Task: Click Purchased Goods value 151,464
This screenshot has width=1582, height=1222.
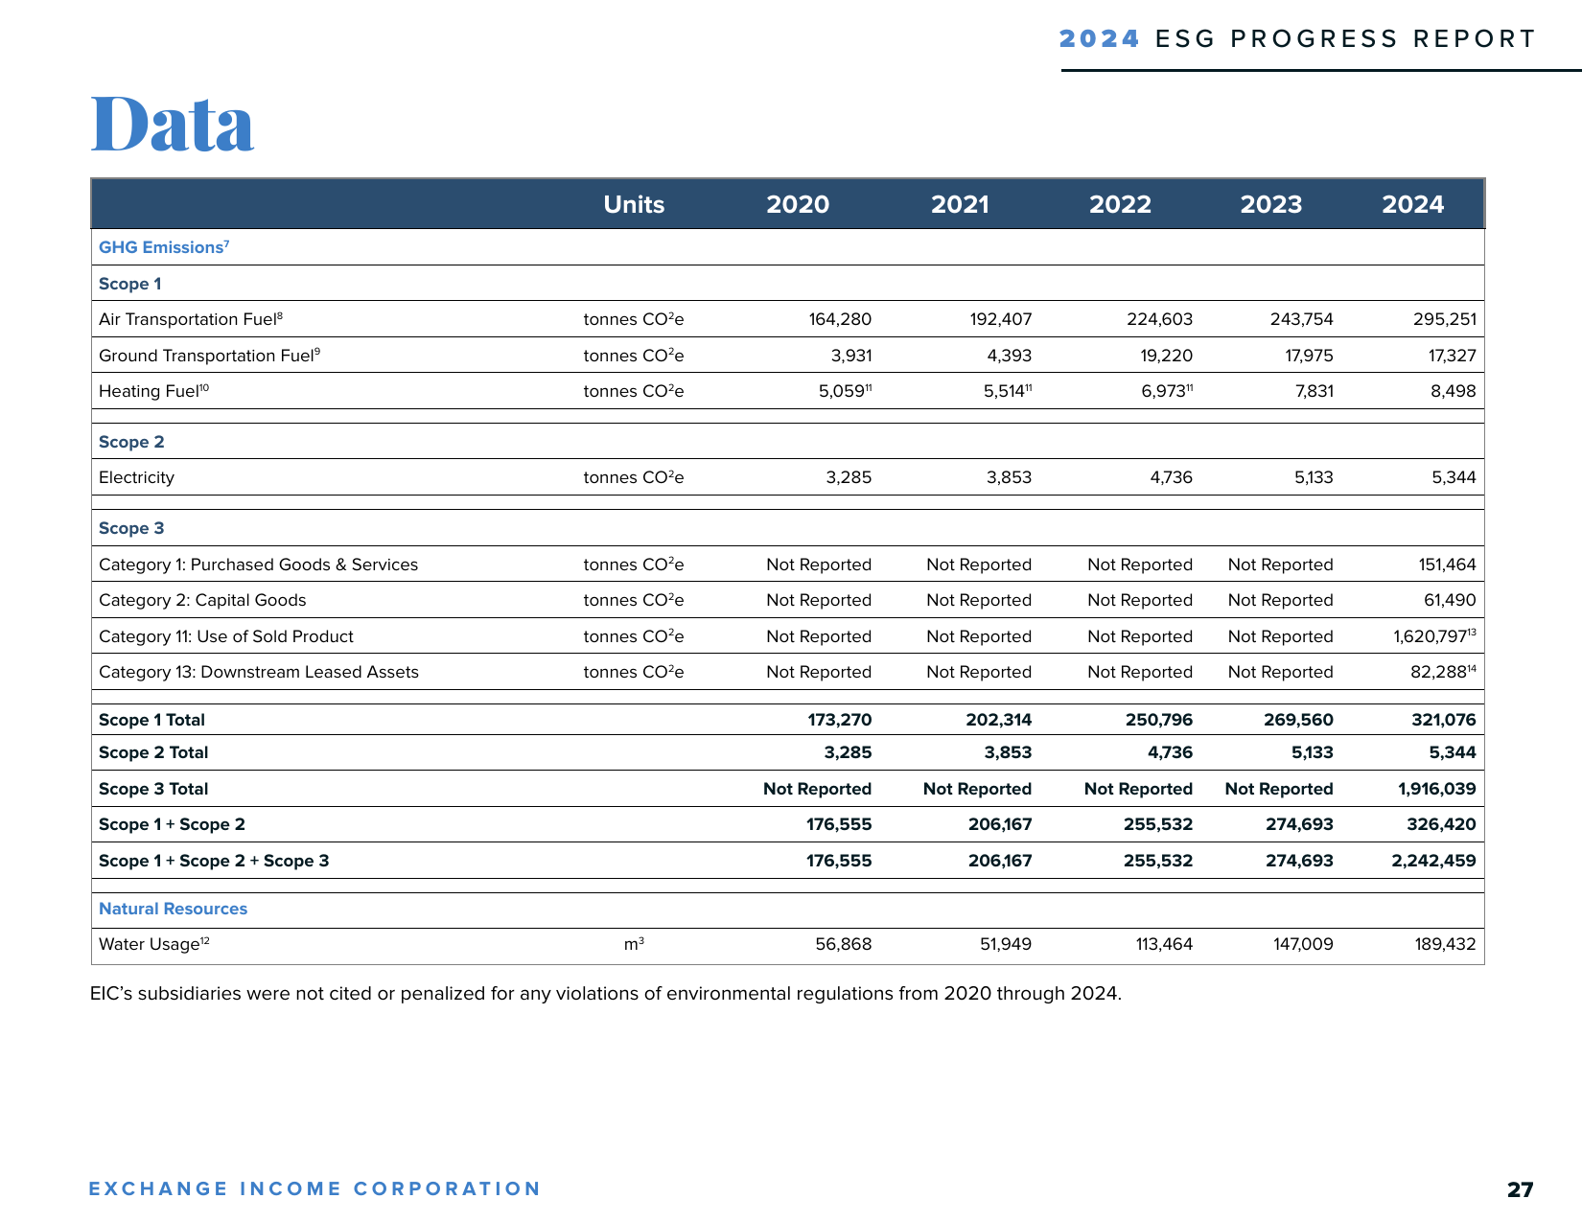Action: pos(1448,565)
